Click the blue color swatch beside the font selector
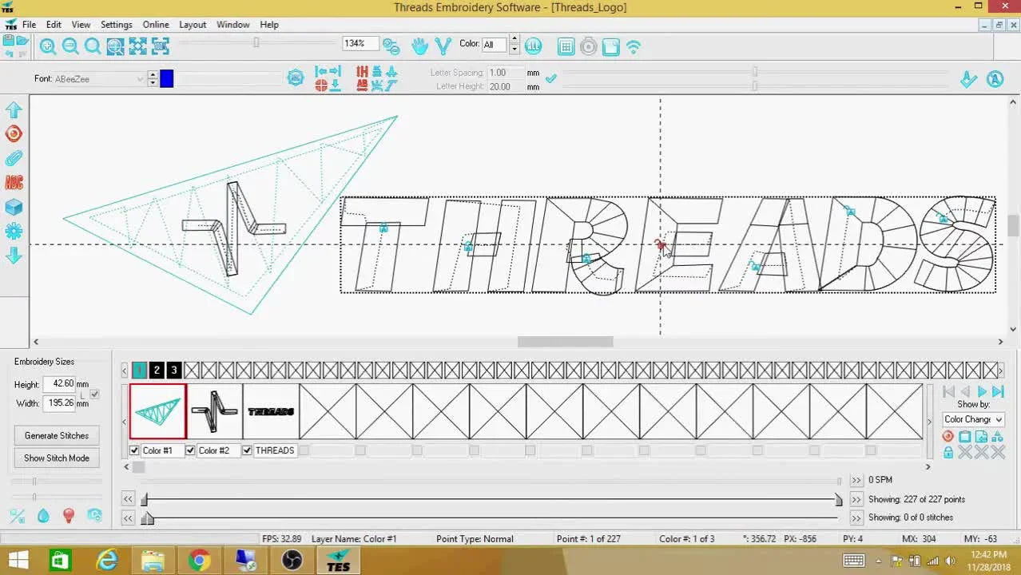Viewport: 1021px width, 575px height. click(x=166, y=78)
